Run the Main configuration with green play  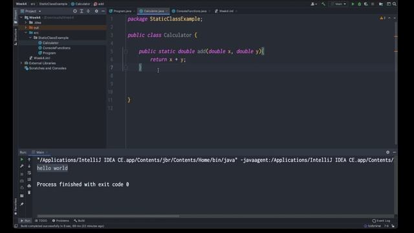click(x=353, y=4)
